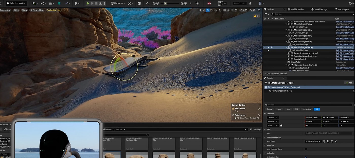Screen dimensions: 355x158
Task: Click the pick-actor target icon for Actor Class
Action: pyautogui.click(x=332, y=141)
